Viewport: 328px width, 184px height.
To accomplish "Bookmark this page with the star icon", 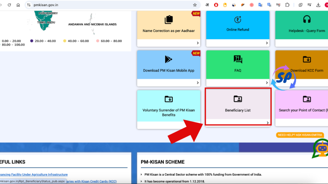I will [195, 5].
